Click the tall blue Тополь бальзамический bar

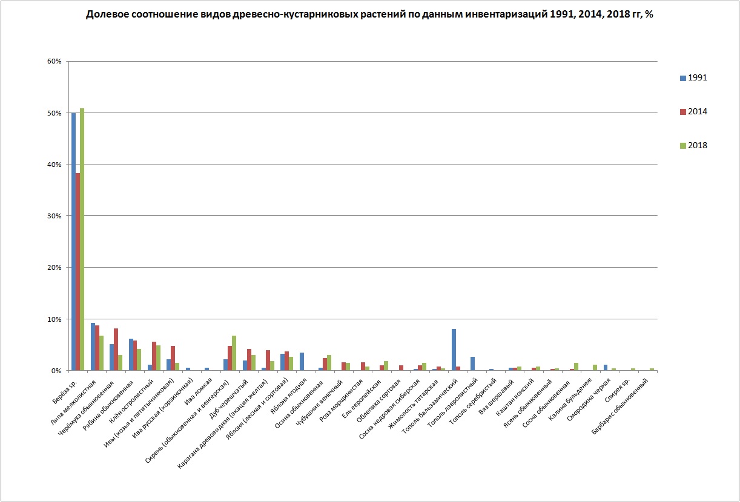pos(454,350)
